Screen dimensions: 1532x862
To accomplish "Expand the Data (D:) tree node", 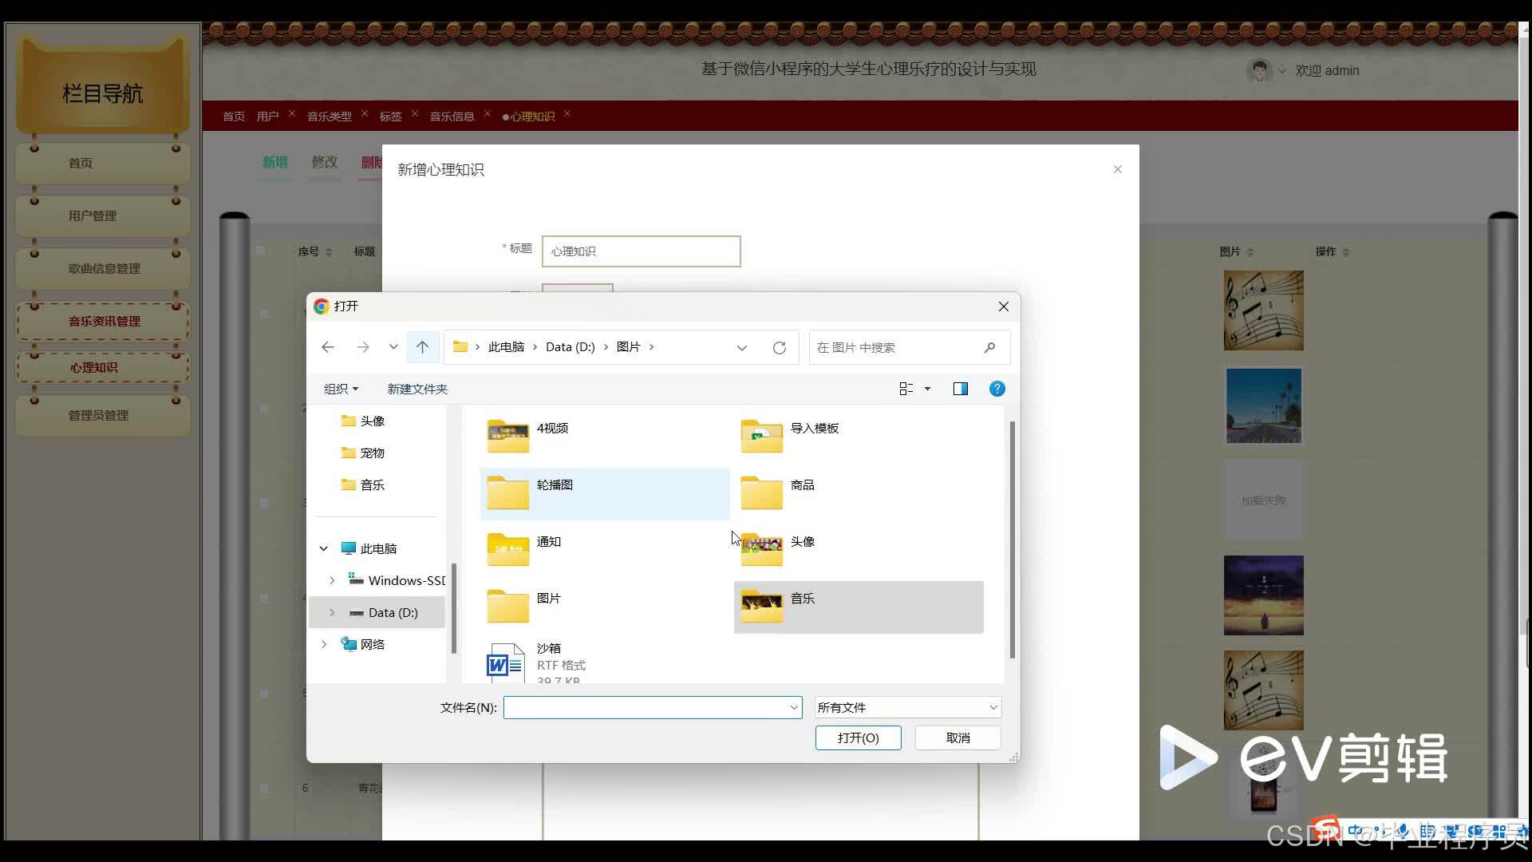I will pyautogui.click(x=332, y=613).
